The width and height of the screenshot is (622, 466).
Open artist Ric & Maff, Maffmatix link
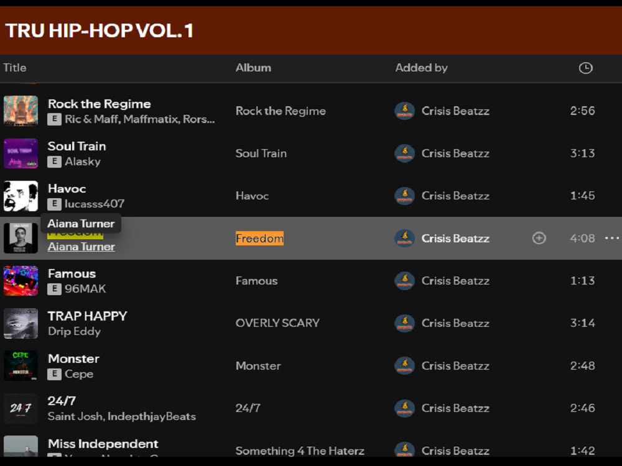click(139, 119)
